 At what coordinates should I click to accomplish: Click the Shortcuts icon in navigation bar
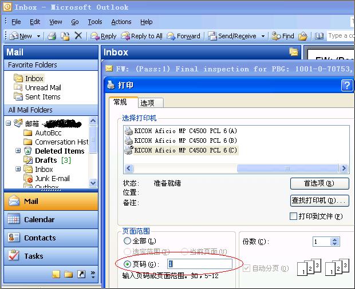(x=81, y=274)
